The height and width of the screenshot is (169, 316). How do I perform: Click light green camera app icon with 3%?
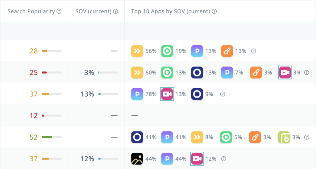(284, 137)
